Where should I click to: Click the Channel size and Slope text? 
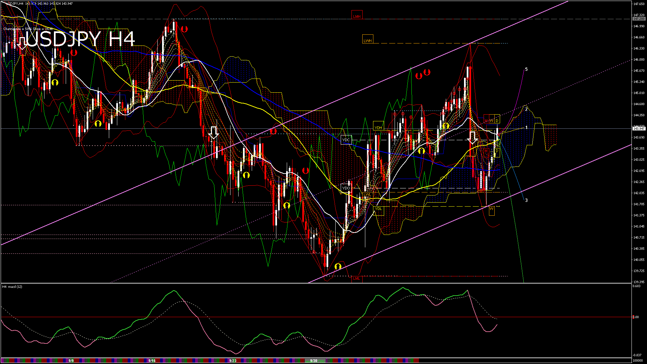coord(28,29)
